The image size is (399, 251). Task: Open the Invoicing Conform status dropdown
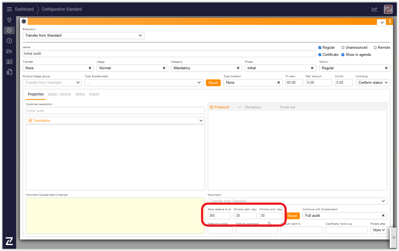pyautogui.click(x=373, y=83)
